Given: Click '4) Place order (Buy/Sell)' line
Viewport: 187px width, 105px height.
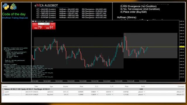Looking at the screenshot, I should coord(134,12).
